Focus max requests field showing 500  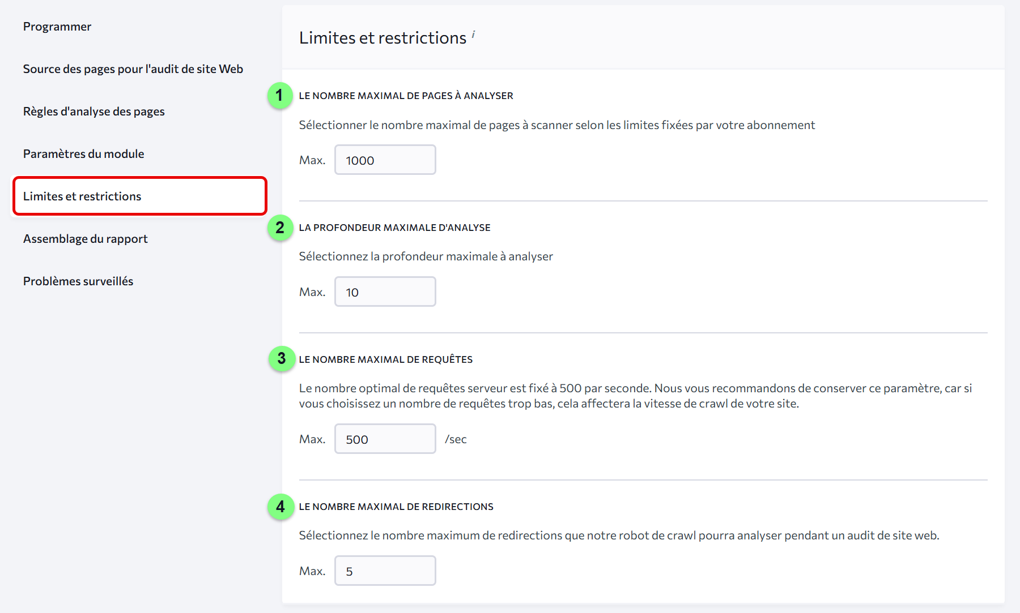(385, 439)
